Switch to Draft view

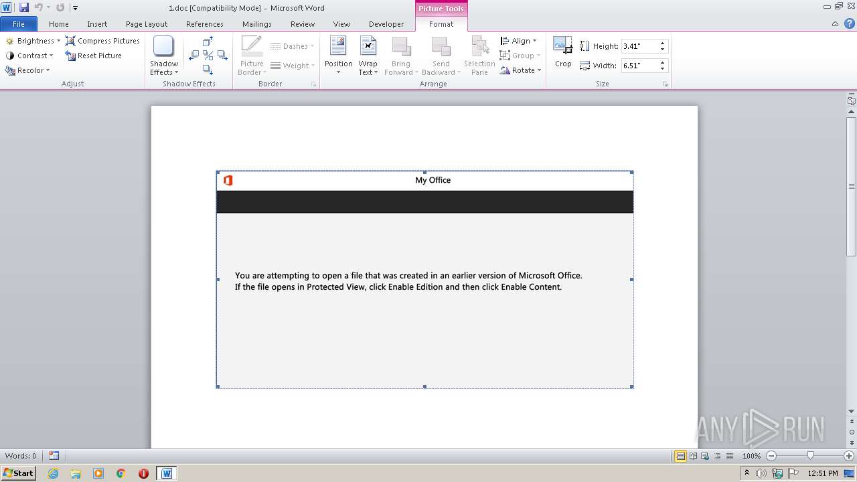pyautogui.click(x=729, y=456)
